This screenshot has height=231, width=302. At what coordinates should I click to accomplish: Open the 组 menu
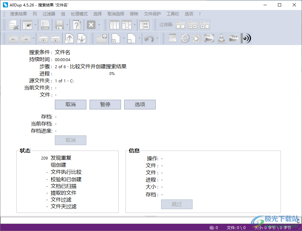(63, 14)
